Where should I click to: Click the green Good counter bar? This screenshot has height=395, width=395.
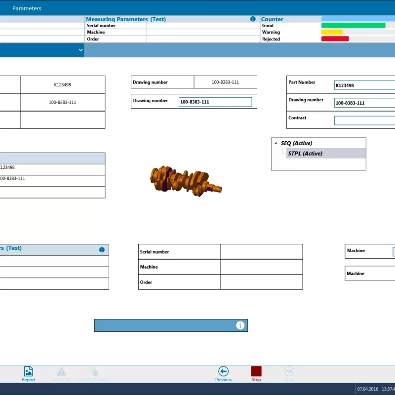tap(353, 26)
